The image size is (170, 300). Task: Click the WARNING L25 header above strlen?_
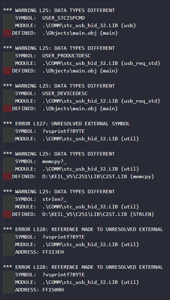(59, 192)
